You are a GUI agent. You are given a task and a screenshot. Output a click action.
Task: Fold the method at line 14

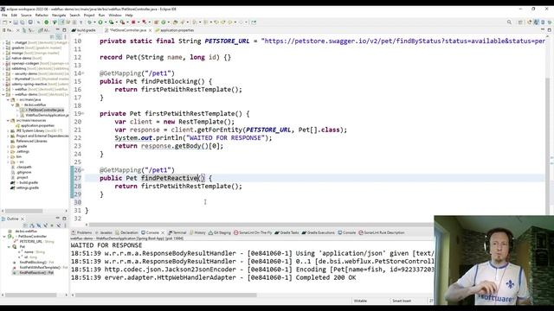coord(83,73)
